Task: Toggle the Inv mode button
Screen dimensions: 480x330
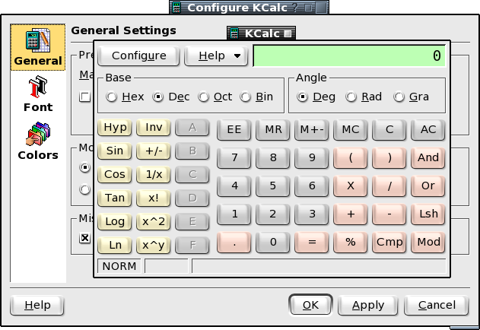Action: [154, 127]
